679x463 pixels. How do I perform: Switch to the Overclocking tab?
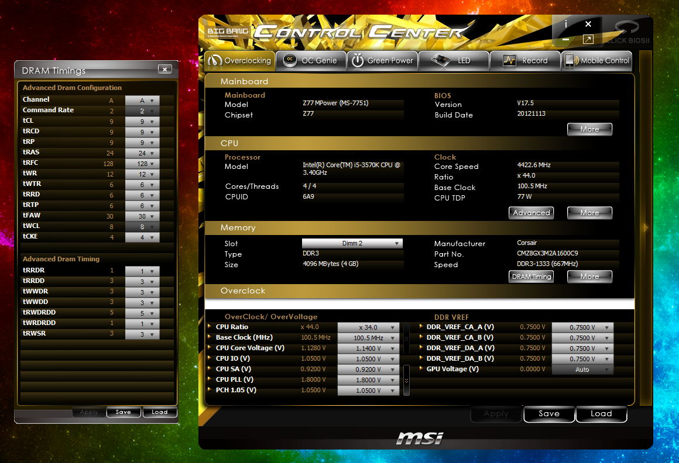tap(240, 61)
